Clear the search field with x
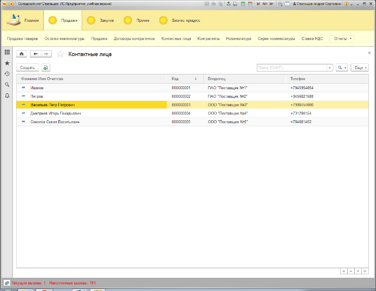This screenshot has height=291, width=376. (x=330, y=67)
